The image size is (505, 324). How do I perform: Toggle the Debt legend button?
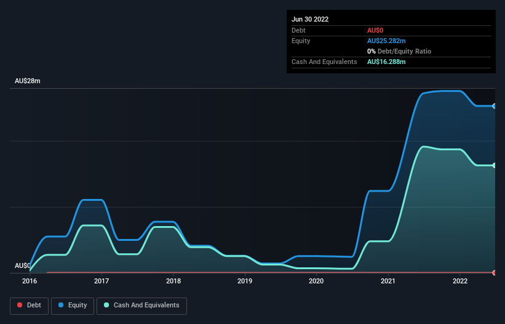(x=30, y=306)
